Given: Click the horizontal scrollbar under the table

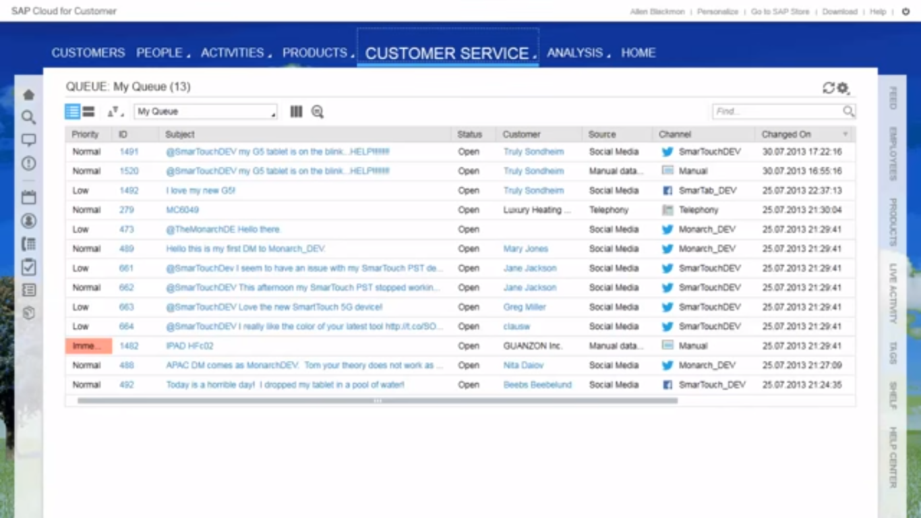Looking at the screenshot, I should point(378,401).
